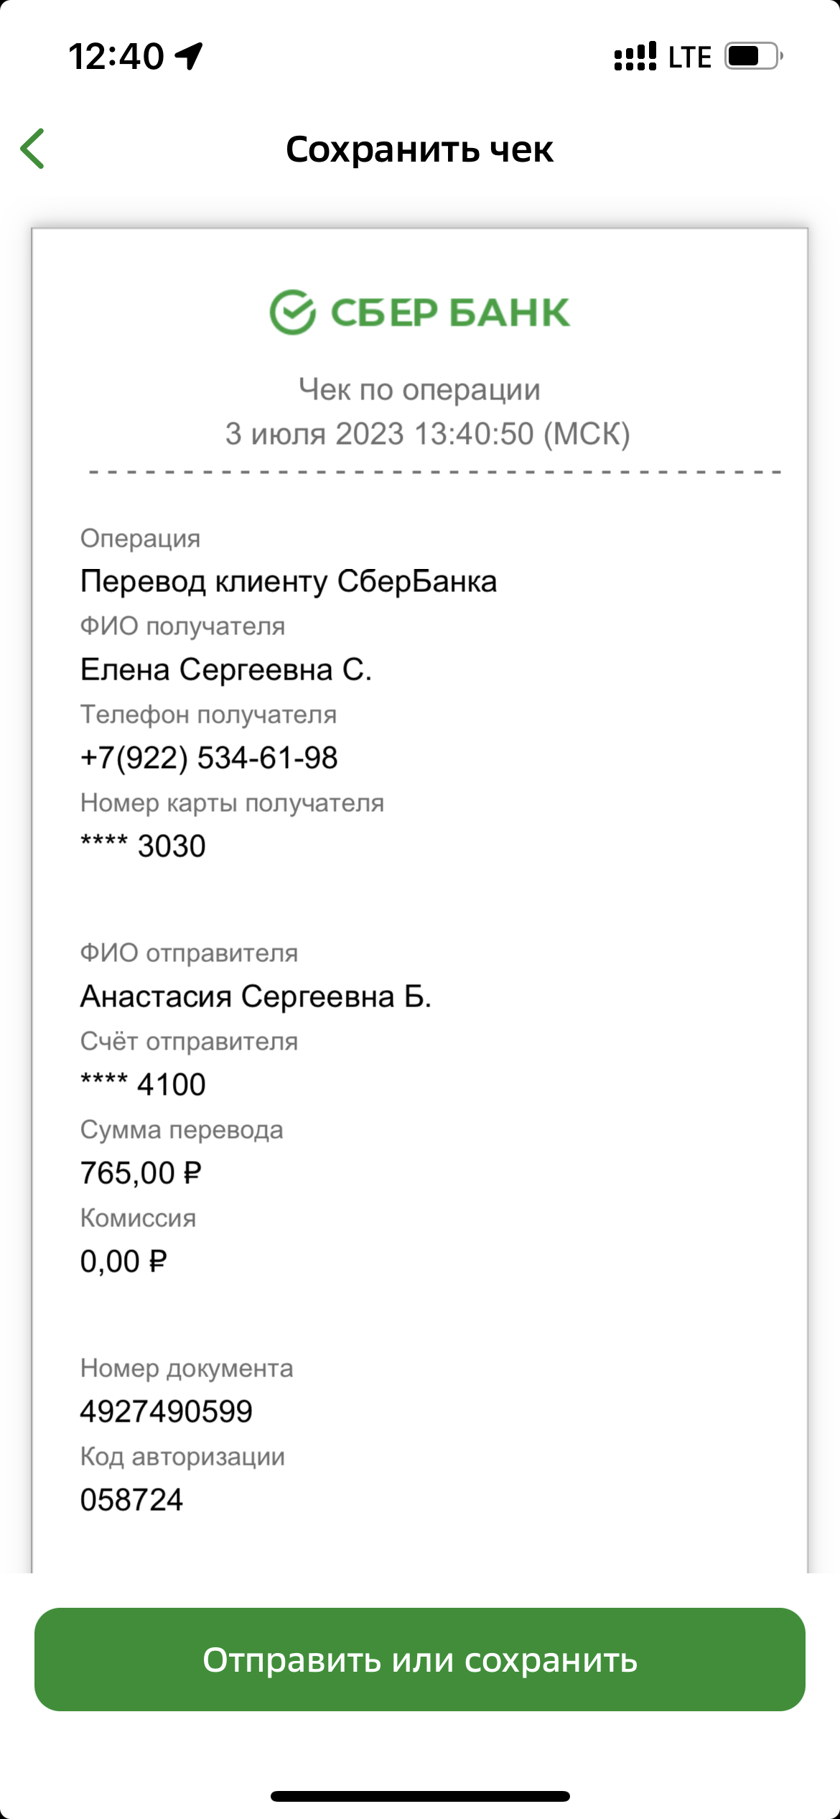Tap the transfer amount 765,00 ₽
Viewport: 840px width, 1819px height.
pos(141,1173)
